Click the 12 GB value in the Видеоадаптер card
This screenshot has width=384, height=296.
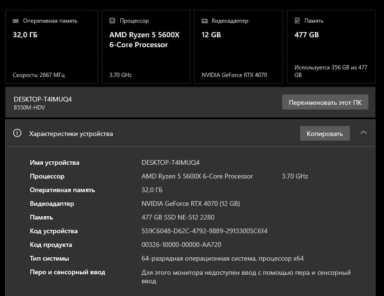[x=211, y=35]
